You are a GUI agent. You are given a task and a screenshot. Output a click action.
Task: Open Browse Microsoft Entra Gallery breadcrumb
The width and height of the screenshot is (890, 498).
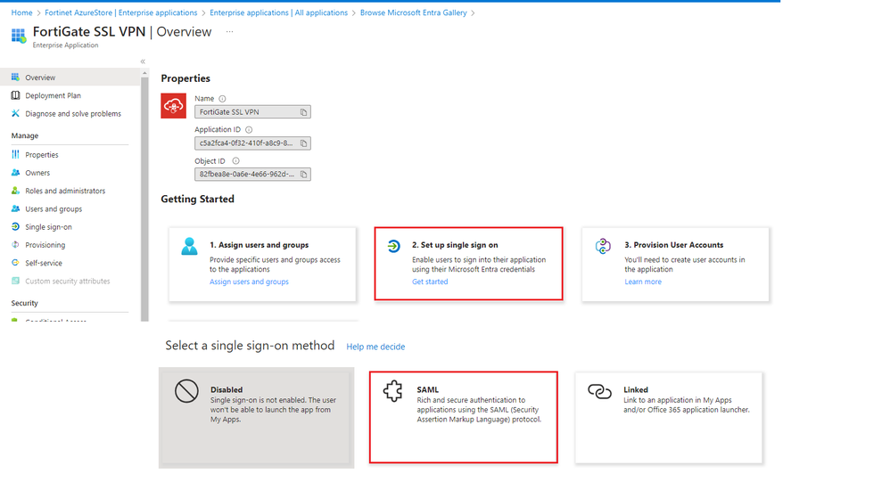point(413,12)
